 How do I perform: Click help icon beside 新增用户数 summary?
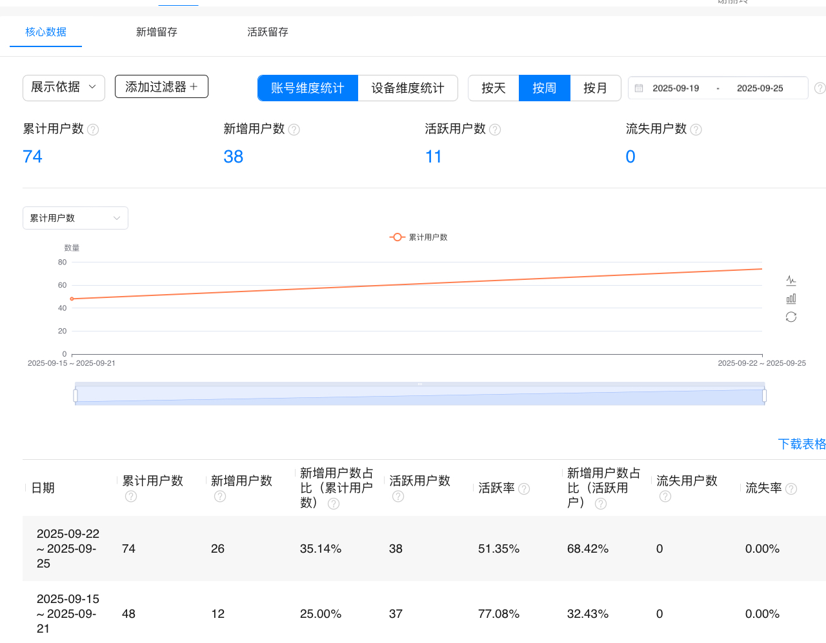pyautogui.click(x=294, y=130)
